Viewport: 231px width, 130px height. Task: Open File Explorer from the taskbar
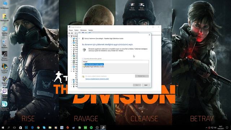(x=50, y=127)
